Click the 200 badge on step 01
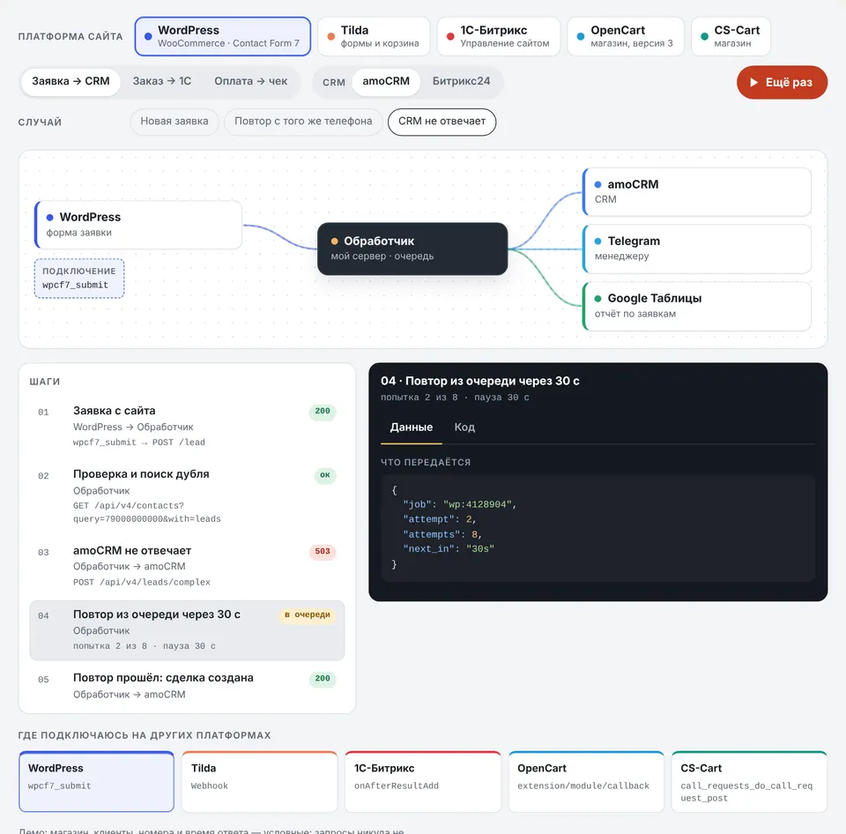The image size is (846, 834). (x=323, y=412)
